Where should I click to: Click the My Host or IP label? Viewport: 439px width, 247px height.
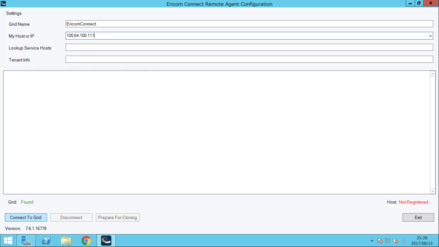point(21,36)
